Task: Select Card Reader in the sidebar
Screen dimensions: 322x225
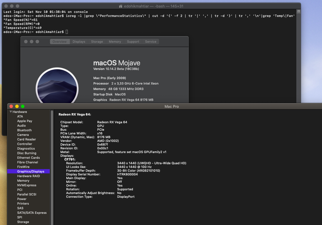Action: click(x=26, y=139)
